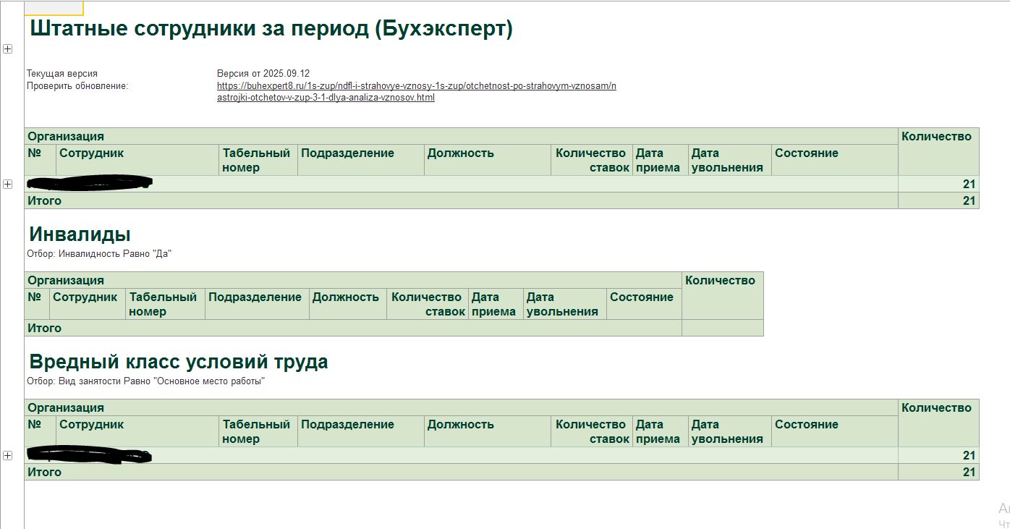The height and width of the screenshot is (529, 1010).
Task: Click organization row count 21 in Штатные сотрудники table
Action: click(969, 184)
